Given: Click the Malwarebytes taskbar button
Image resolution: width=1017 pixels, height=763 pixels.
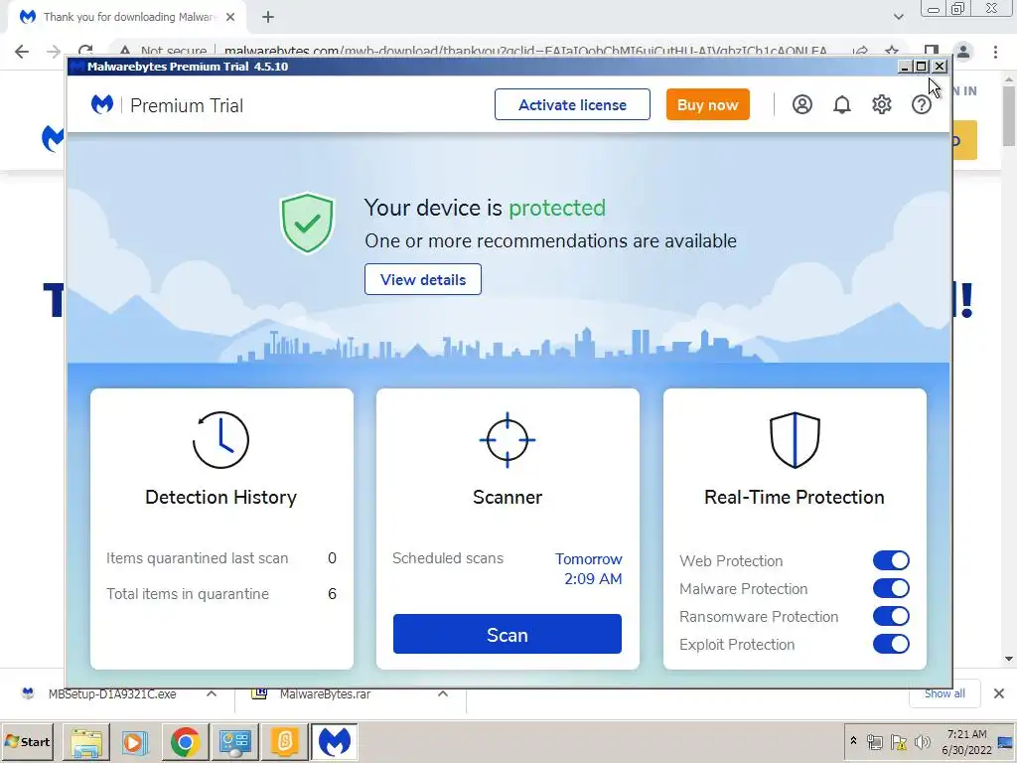Looking at the screenshot, I should pos(334,741).
